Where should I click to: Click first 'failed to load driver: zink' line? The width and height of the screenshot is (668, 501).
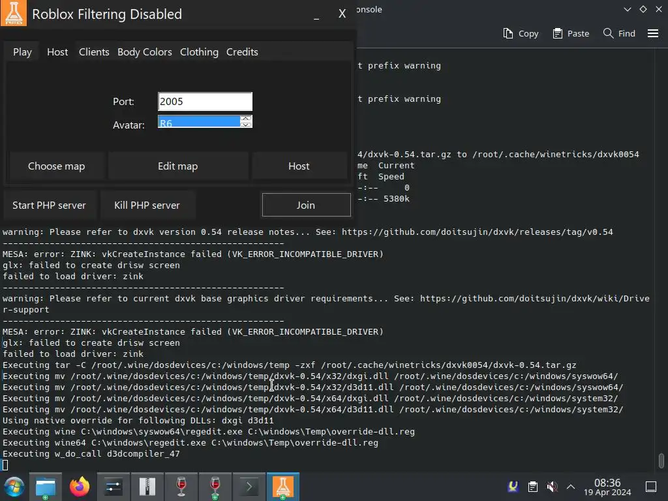tap(73, 277)
